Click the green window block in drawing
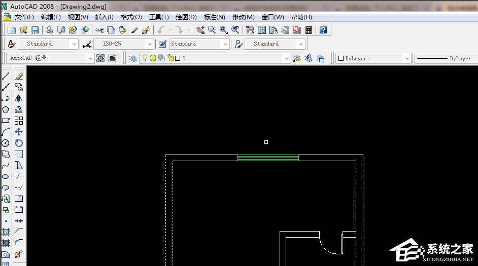This screenshot has height=266, width=478. coord(268,158)
